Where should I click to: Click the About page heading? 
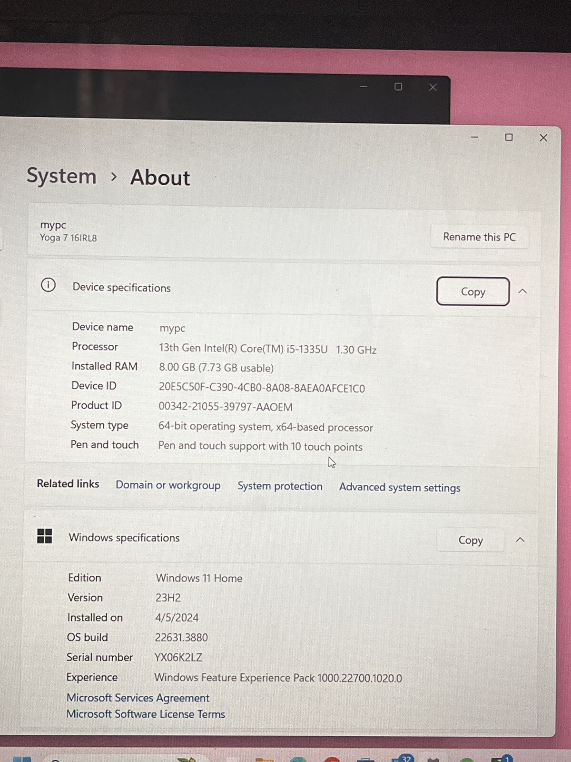tap(160, 177)
